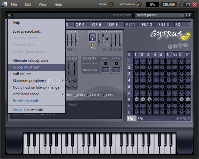Adjust the Swing knob
The height and width of the screenshot is (159, 199).
click(111, 4)
